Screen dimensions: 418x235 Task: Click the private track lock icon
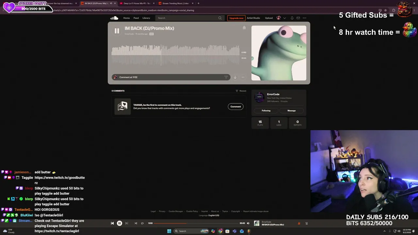point(244,28)
